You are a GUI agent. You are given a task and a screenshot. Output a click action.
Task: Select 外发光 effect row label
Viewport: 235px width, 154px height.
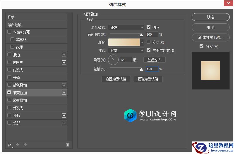(x=18, y=108)
